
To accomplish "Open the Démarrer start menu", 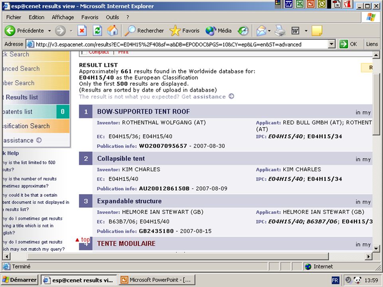I will click(20, 280).
